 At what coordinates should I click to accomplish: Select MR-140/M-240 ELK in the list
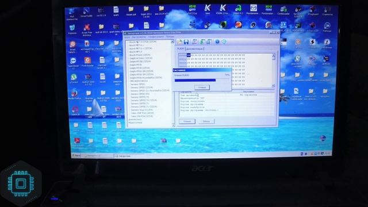coord(139,81)
